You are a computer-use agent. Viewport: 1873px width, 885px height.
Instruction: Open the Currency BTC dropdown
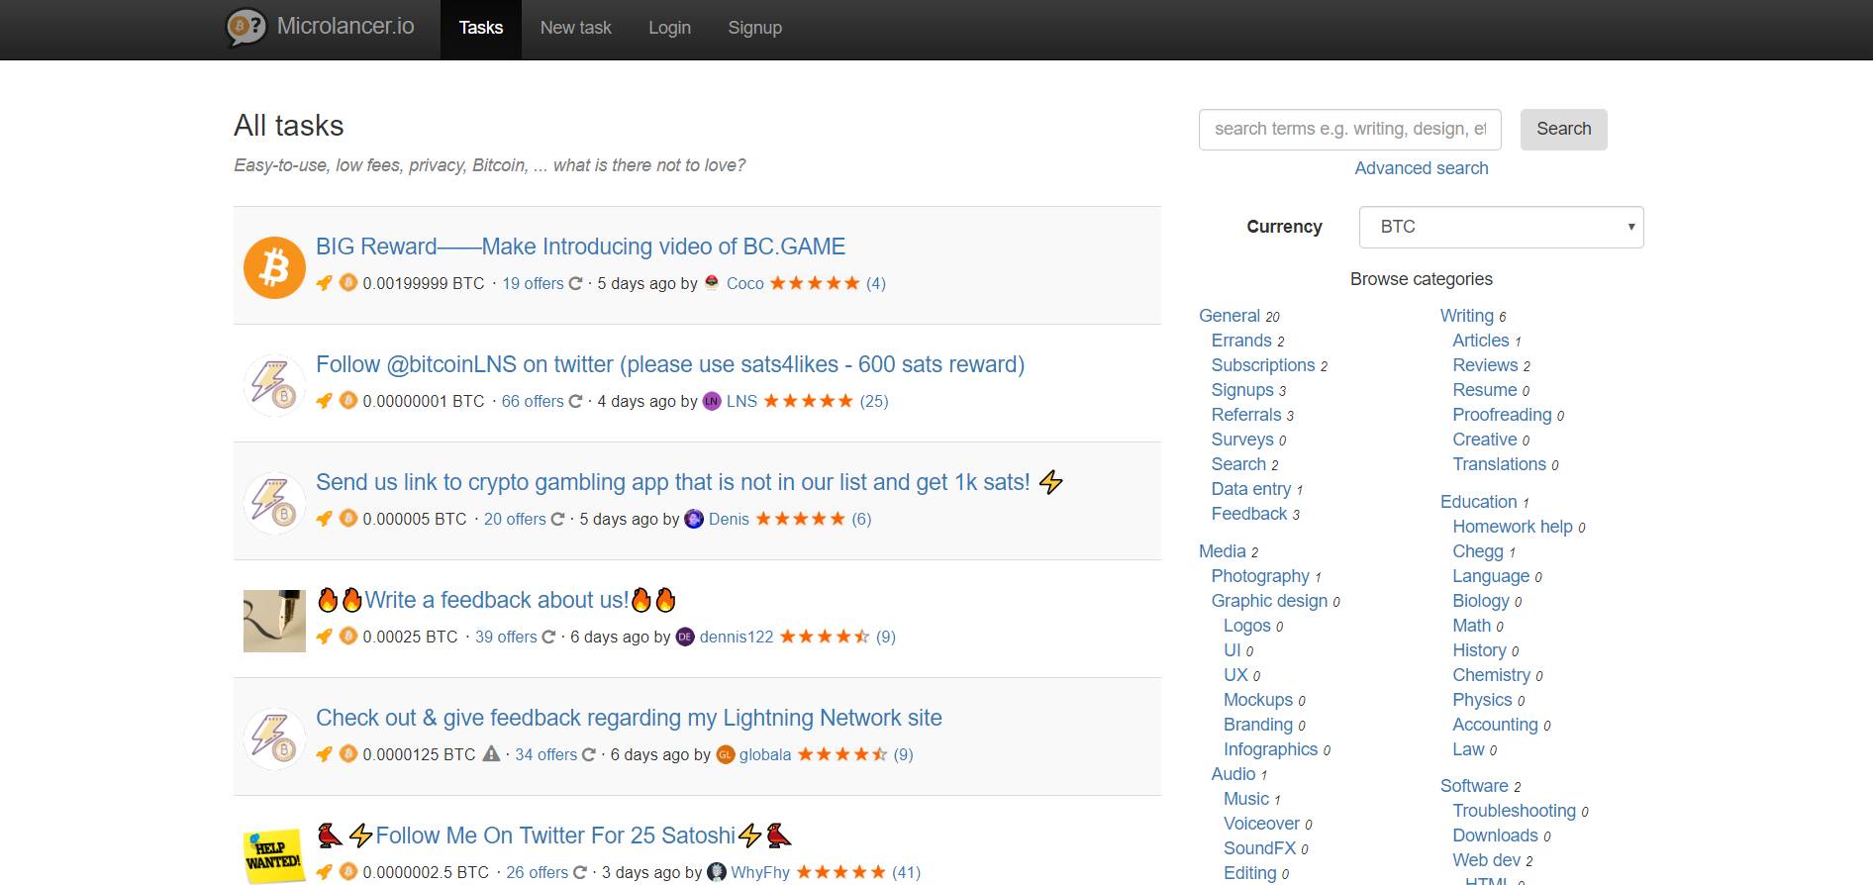(1501, 228)
